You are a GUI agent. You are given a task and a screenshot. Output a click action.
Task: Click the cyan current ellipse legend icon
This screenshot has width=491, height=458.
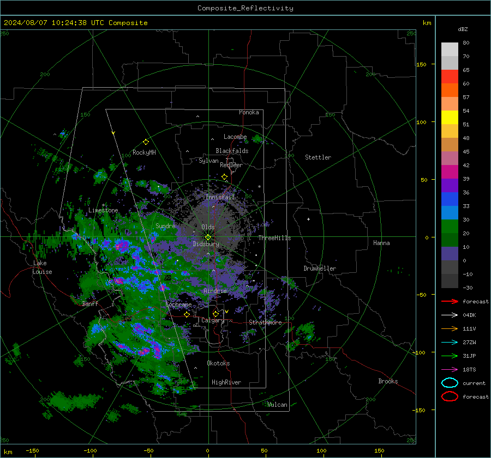pos(450,383)
